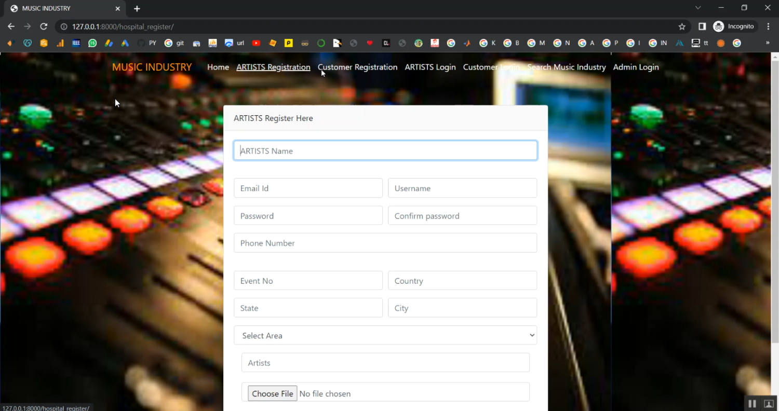Click the City field

point(462,308)
